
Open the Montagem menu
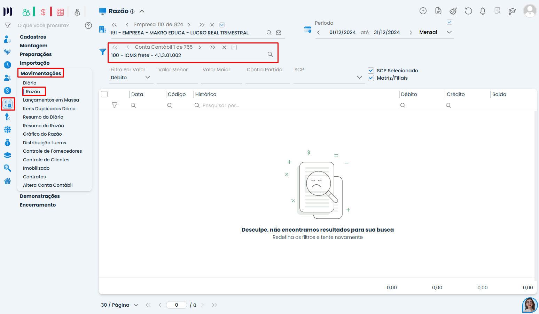pyautogui.click(x=34, y=46)
